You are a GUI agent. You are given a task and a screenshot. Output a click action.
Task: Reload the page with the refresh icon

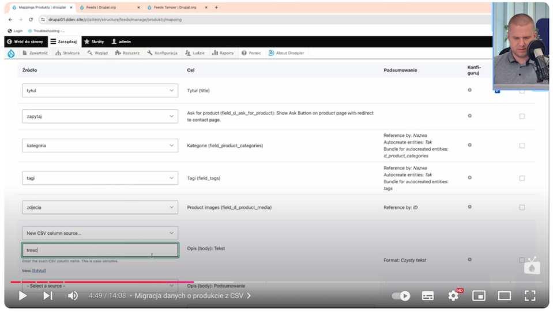[31, 20]
